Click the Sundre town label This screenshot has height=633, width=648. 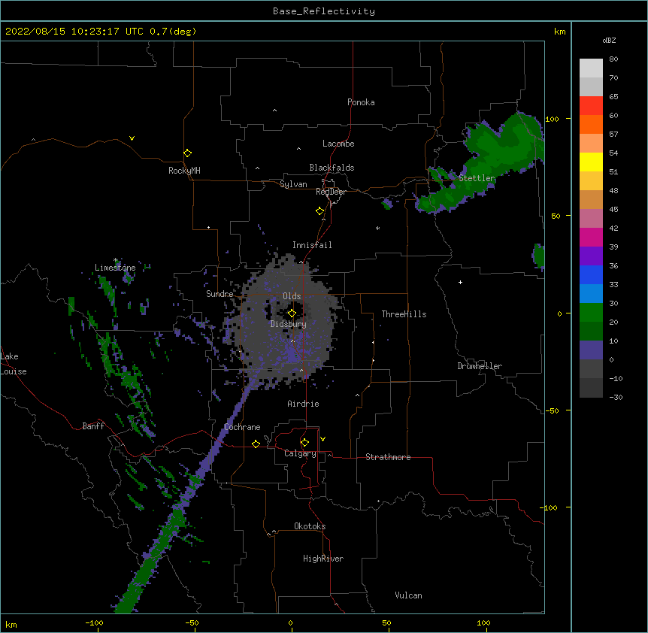click(220, 294)
